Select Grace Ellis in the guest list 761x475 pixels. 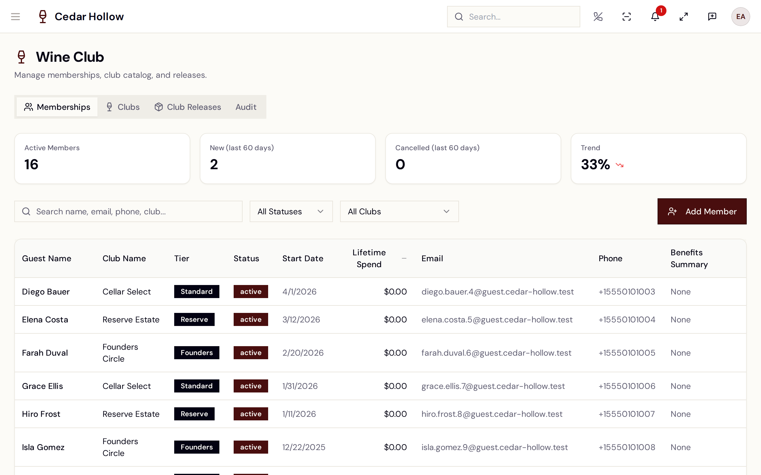pyautogui.click(x=43, y=386)
